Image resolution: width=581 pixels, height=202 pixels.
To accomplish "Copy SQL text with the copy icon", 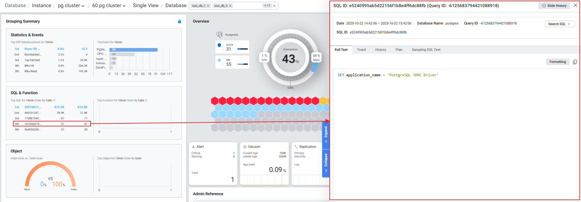I will [575, 62].
